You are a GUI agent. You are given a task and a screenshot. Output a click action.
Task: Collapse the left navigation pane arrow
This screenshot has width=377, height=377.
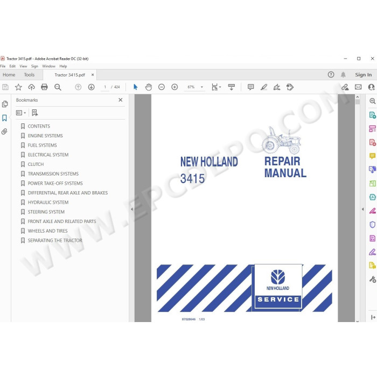[x=132, y=209]
